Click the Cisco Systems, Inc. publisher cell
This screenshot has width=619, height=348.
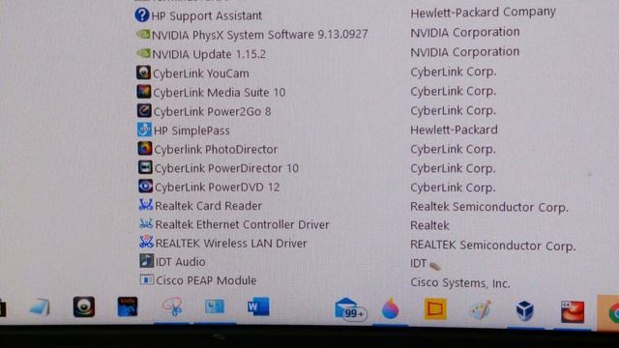pyautogui.click(x=460, y=282)
